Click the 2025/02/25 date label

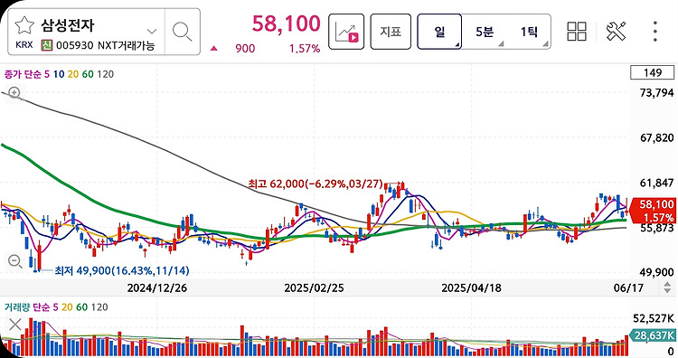click(x=314, y=288)
